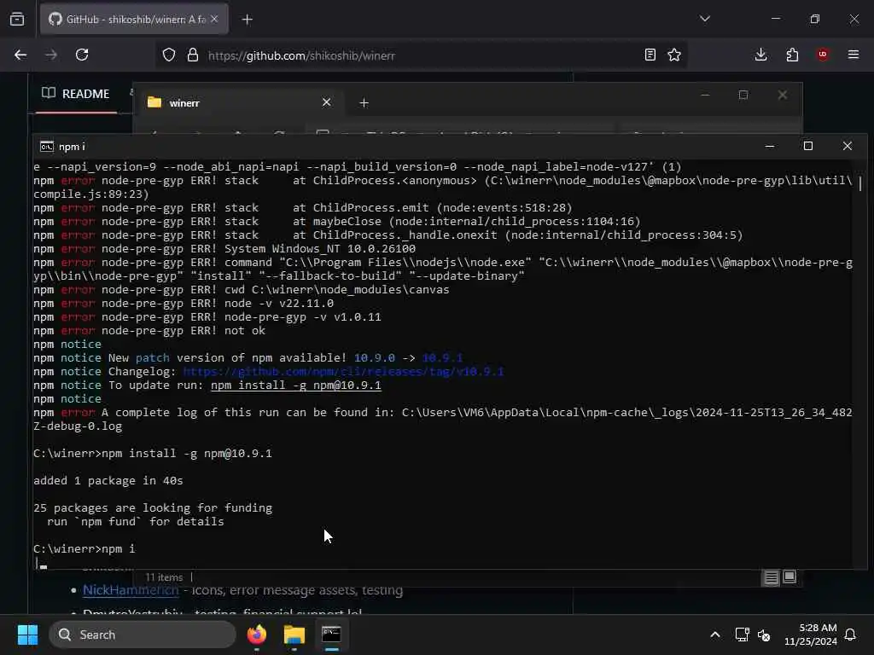List all Firefox tabs dropdown
The image size is (874, 655).
coord(705,19)
